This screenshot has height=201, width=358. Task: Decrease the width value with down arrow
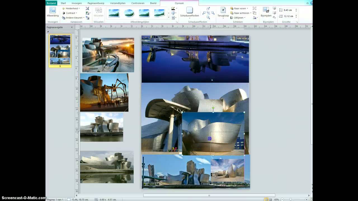296,17
